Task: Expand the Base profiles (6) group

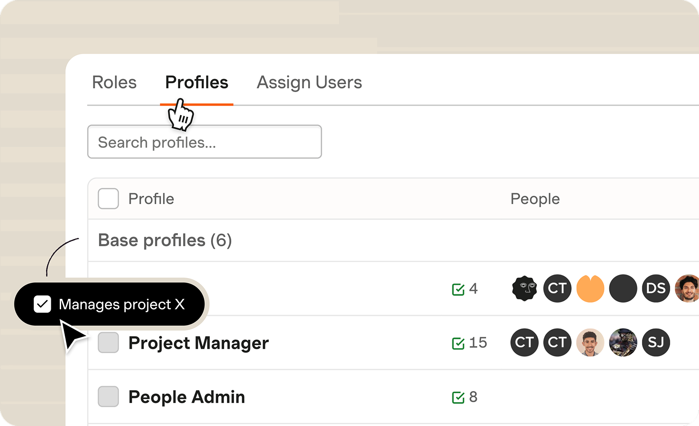Action: 165,240
